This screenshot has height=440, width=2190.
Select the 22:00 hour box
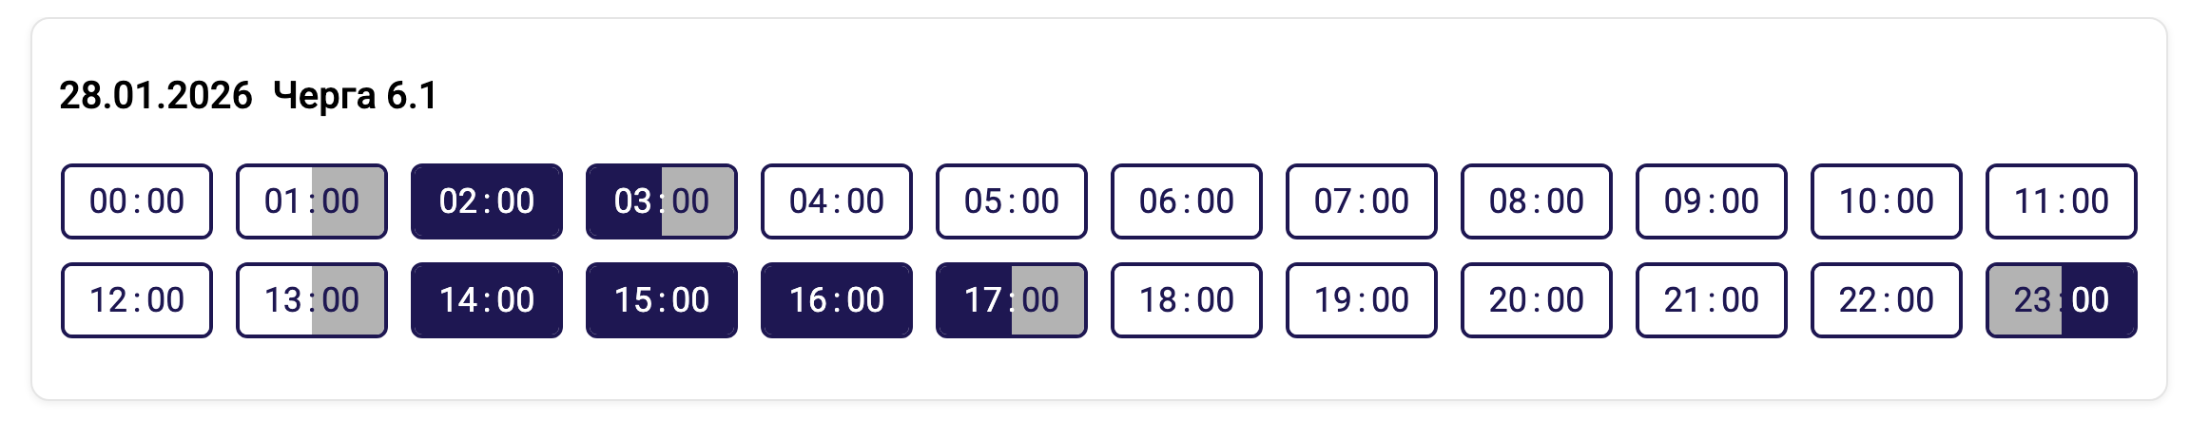point(1887,300)
